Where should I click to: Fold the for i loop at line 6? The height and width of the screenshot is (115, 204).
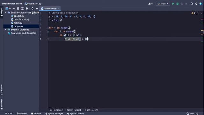click(48, 32)
